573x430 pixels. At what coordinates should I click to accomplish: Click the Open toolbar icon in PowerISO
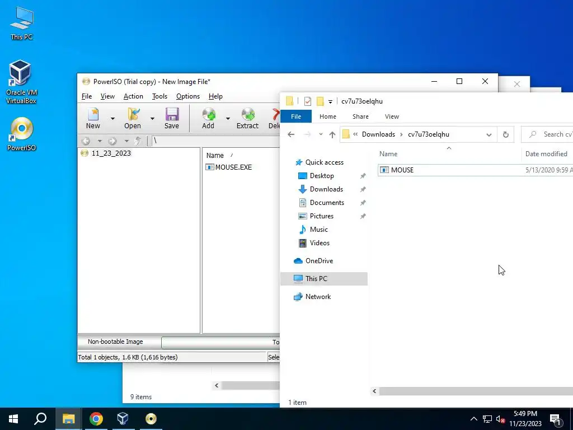[x=132, y=118]
